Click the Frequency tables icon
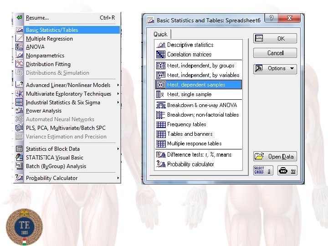The image size is (328, 246). 161,124
